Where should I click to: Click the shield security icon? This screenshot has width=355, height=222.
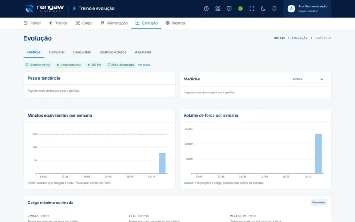pos(229,9)
